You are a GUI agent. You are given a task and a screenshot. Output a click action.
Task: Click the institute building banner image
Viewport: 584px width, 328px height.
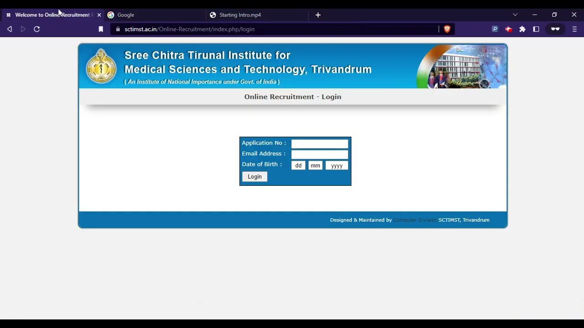tap(461, 67)
